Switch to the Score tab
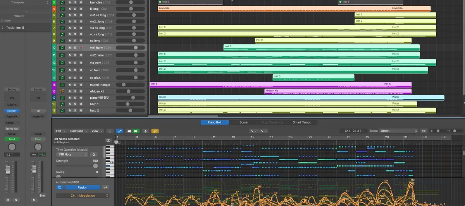Viewport: 465px width, 206px height. tap(243, 122)
